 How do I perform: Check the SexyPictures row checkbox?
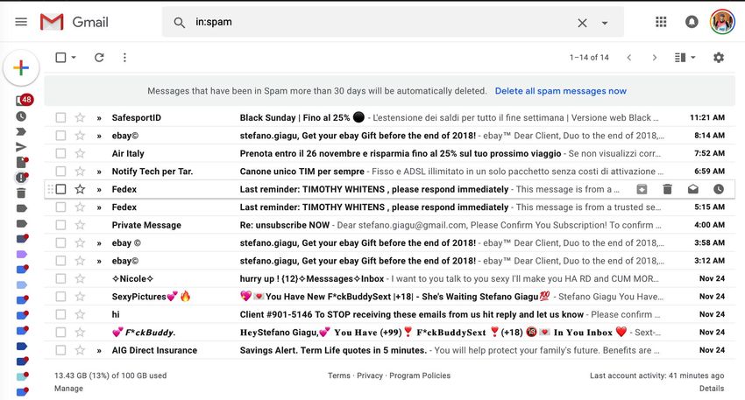60,297
